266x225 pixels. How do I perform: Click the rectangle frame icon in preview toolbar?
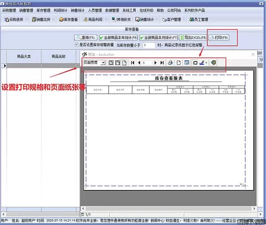click(195, 63)
